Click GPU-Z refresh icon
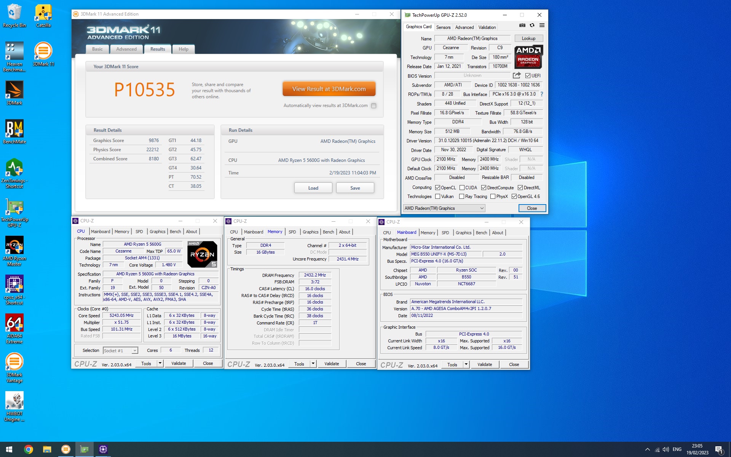The height and width of the screenshot is (457, 731). pyautogui.click(x=532, y=26)
